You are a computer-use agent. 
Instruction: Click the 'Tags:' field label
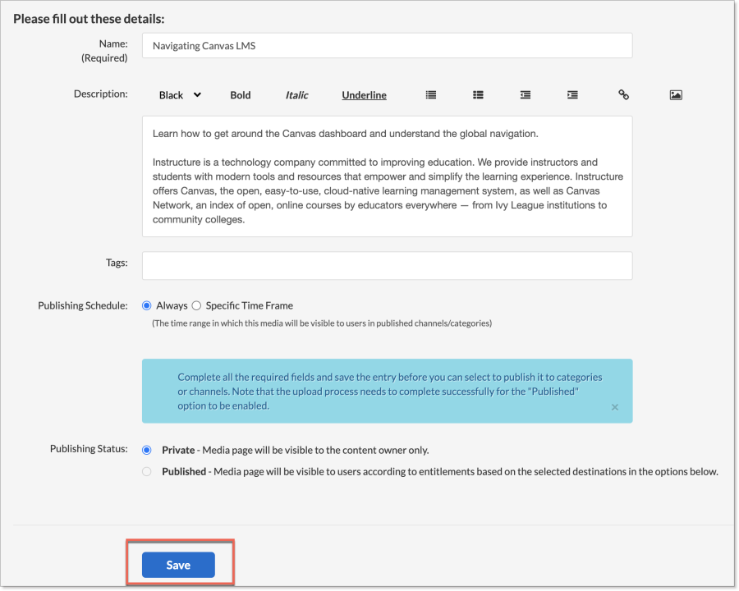pos(117,263)
